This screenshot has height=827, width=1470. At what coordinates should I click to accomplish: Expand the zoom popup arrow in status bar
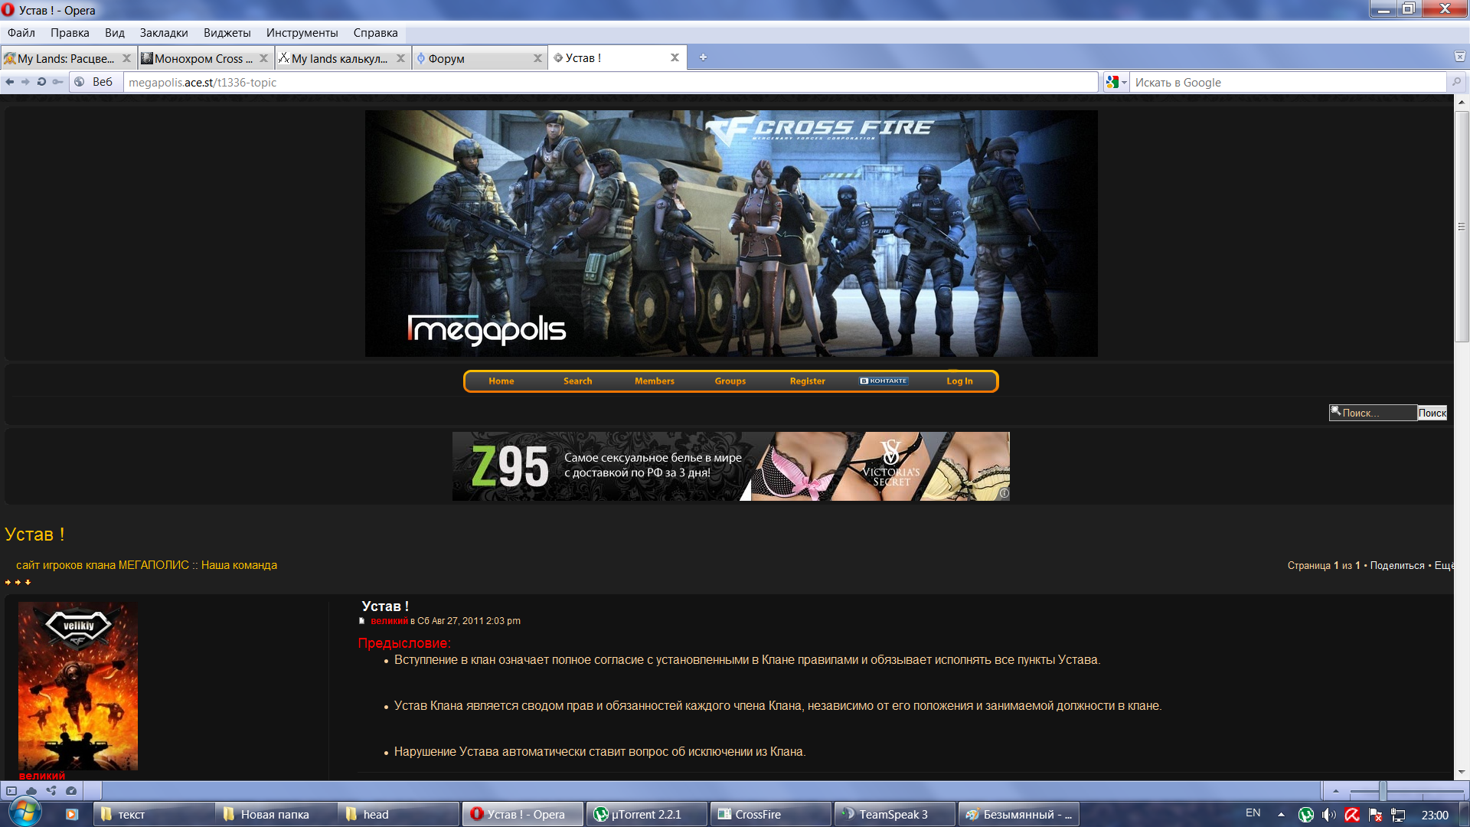click(1335, 791)
